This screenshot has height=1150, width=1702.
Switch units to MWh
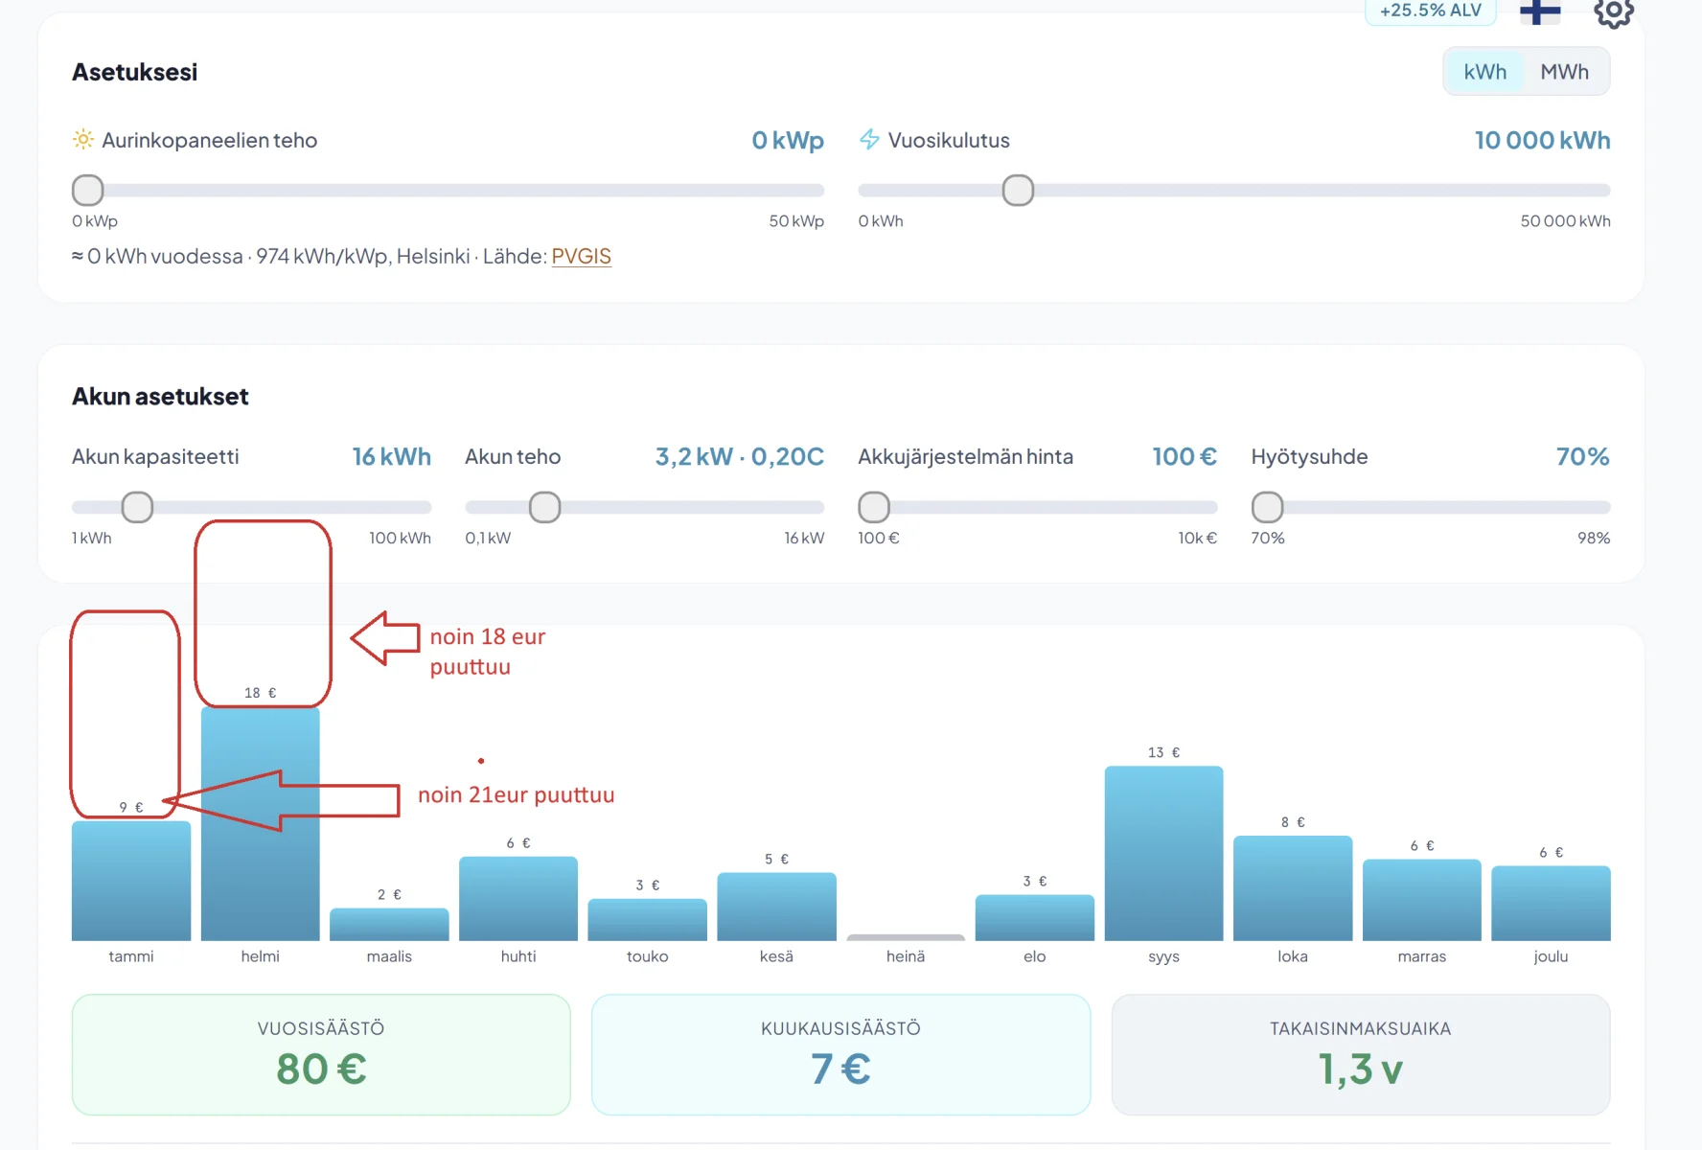pos(1564,72)
